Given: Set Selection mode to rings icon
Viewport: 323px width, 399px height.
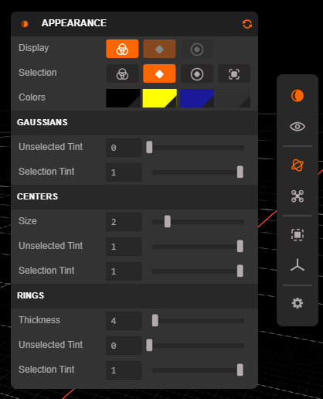Looking at the screenshot, I should click(197, 73).
